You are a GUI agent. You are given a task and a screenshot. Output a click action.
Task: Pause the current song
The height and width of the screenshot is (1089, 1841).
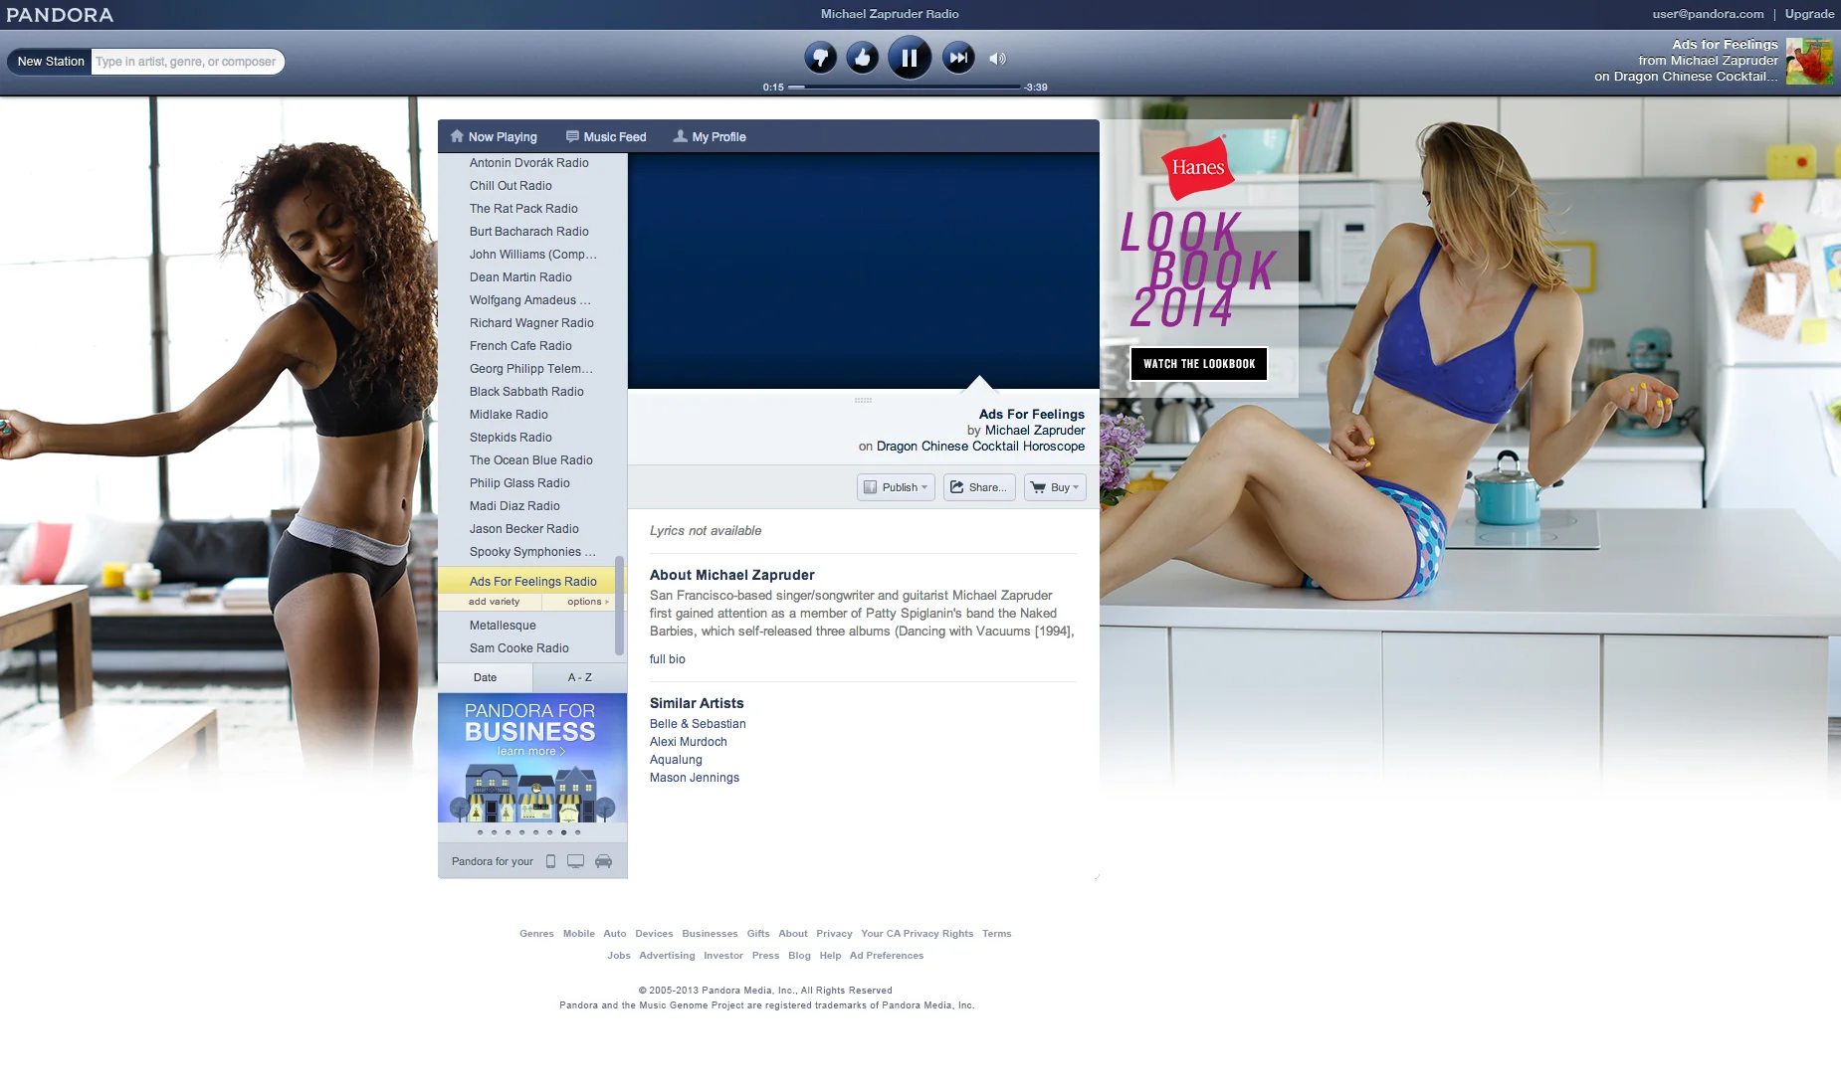pyautogui.click(x=910, y=58)
